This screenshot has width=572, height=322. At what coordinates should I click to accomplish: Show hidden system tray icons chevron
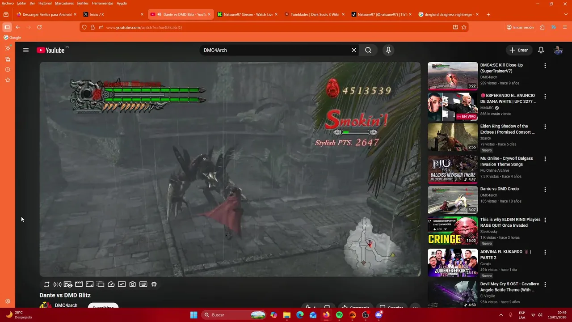click(x=500, y=315)
